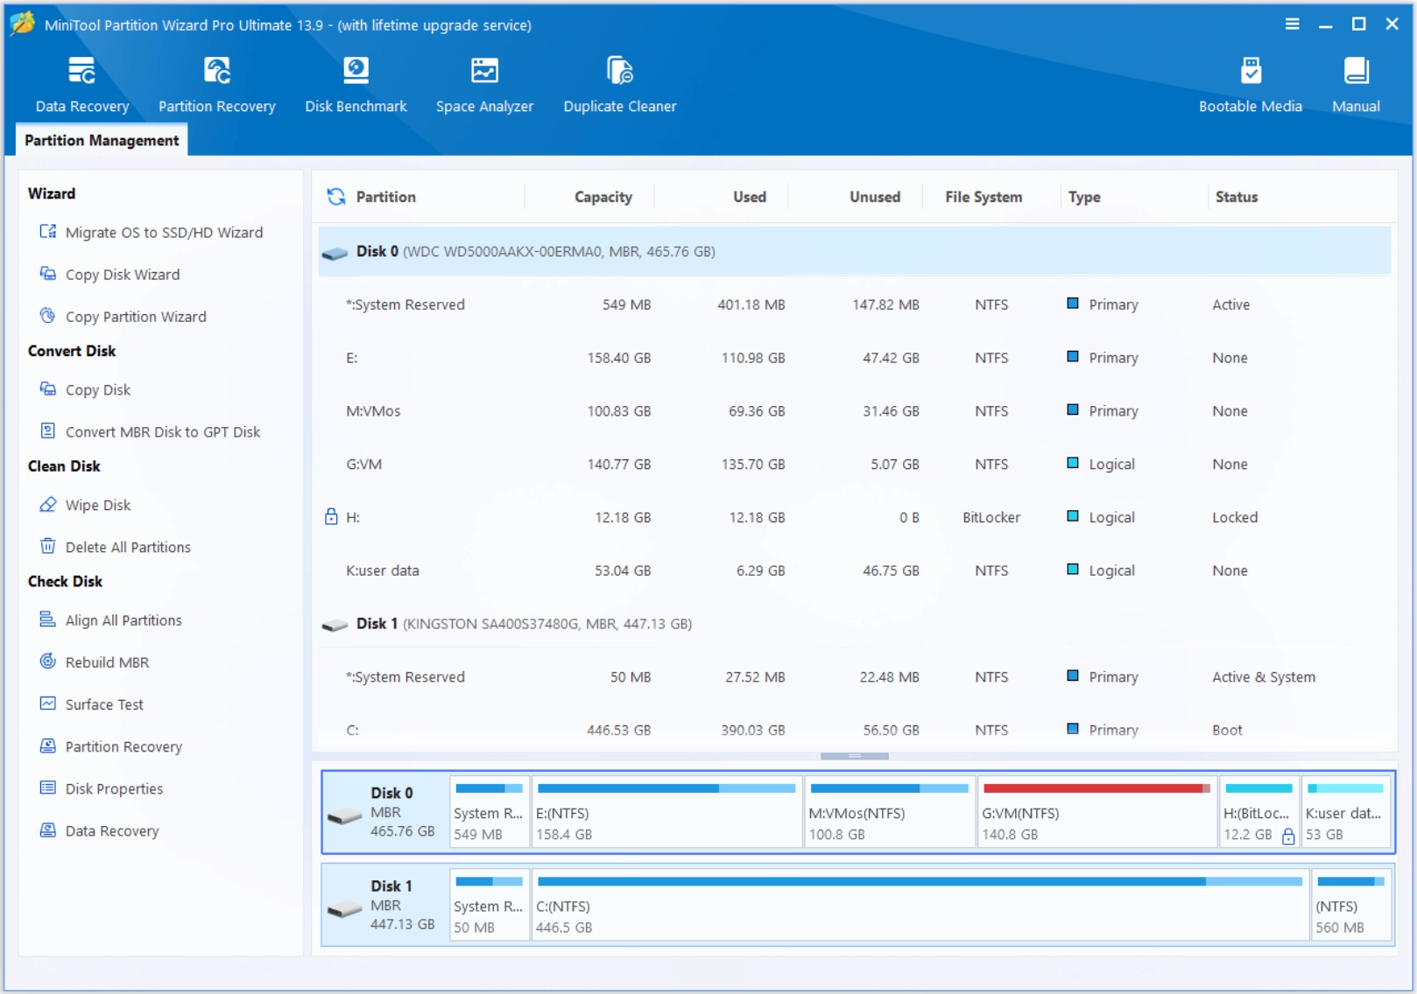Select G:VM(NTFS) red block in disk map
This screenshot has height=994, width=1417.
coord(1096,812)
